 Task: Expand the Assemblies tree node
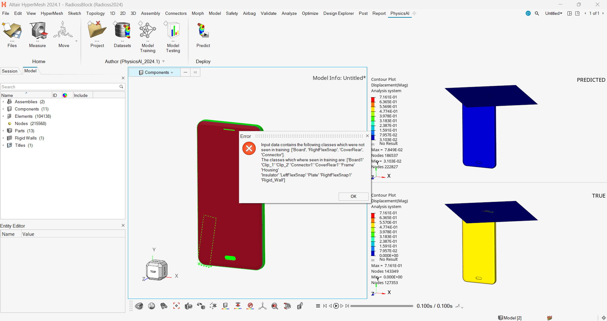(3, 102)
